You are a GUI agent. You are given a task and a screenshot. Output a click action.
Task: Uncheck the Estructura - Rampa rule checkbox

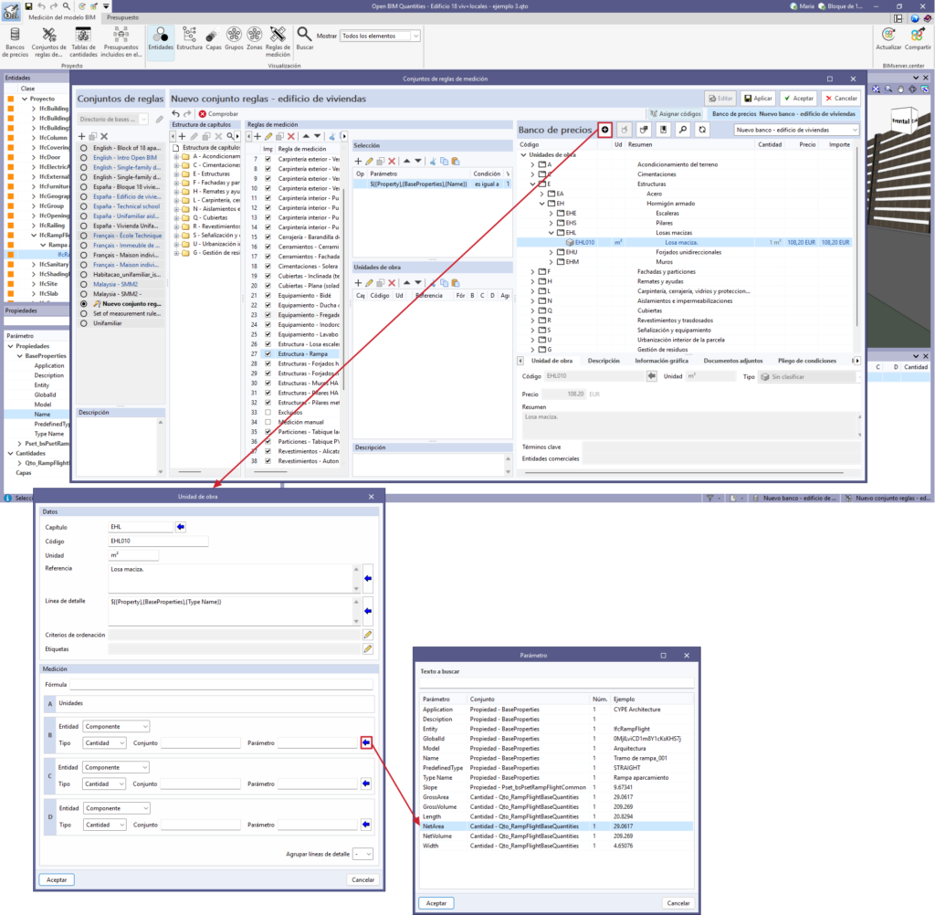(268, 353)
